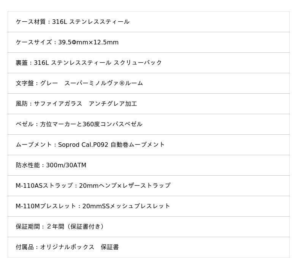This screenshot has height=269, width=304.
Task: Click the 付属品 accessories label
Action: (x=25, y=247)
